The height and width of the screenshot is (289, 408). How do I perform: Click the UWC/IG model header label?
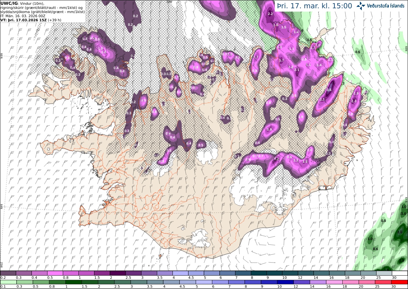(x=9, y=3)
